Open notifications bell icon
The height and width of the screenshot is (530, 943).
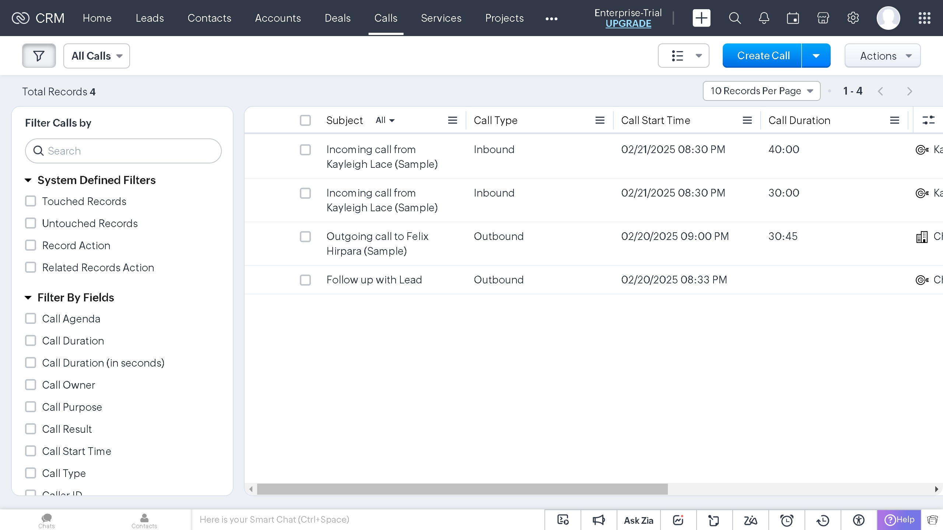(764, 18)
